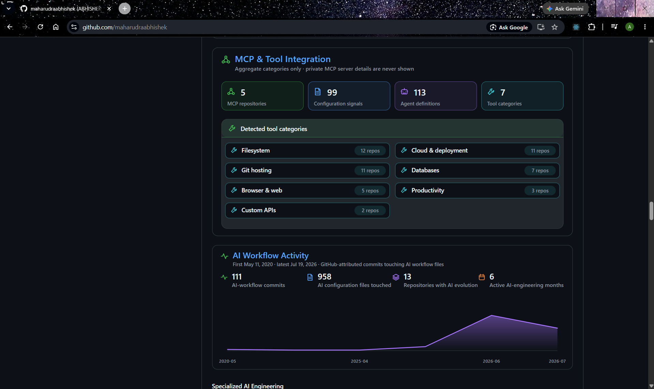Click the Browser & web category row
The height and width of the screenshot is (389, 654).
(307, 190)
